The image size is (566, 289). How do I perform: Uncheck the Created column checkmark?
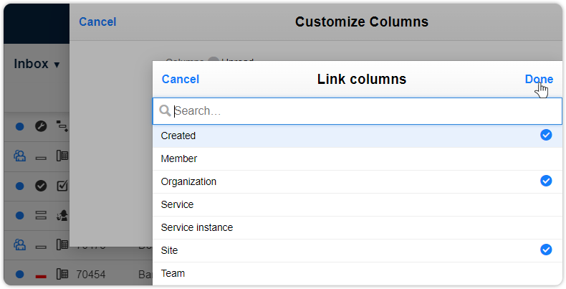tap(546, 135)
